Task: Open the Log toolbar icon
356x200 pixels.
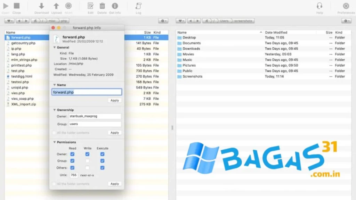Action: click(138, 6)
